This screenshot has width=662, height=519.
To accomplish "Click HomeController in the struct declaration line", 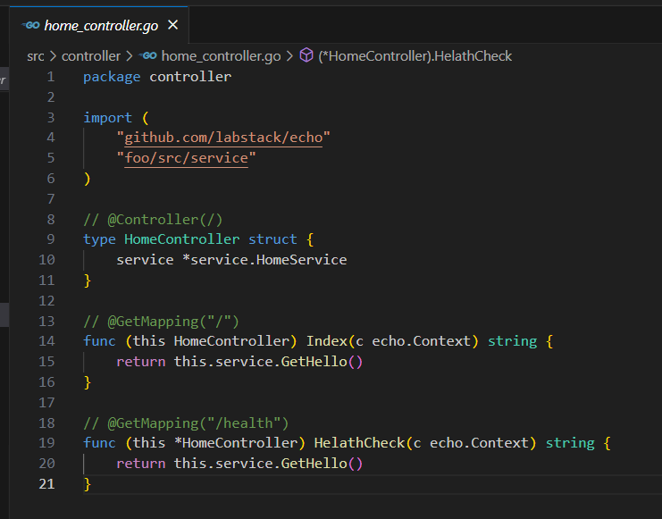I will pos(181,239).
